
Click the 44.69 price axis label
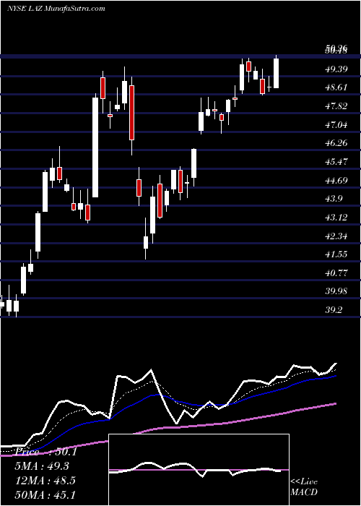coord(336,180)
